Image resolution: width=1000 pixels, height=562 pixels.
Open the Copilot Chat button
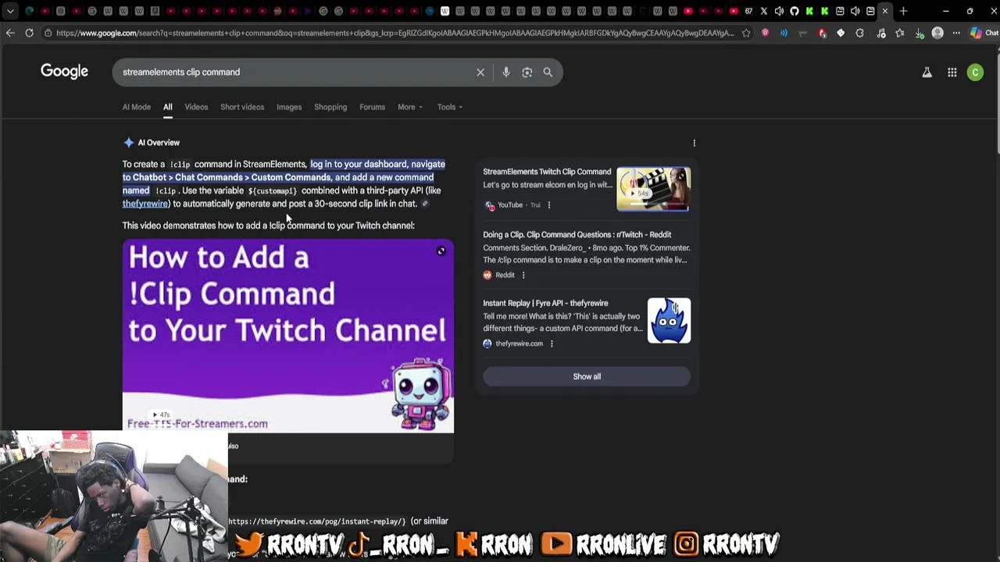(984, 33)
